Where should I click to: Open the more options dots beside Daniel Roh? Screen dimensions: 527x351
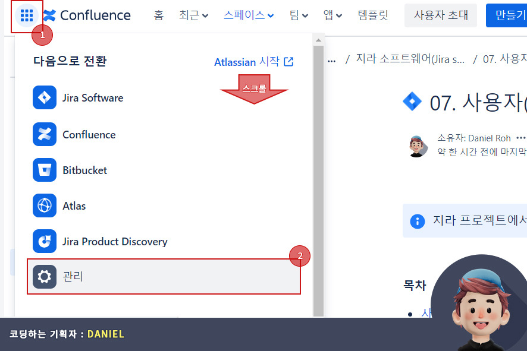tap(520, 138)
